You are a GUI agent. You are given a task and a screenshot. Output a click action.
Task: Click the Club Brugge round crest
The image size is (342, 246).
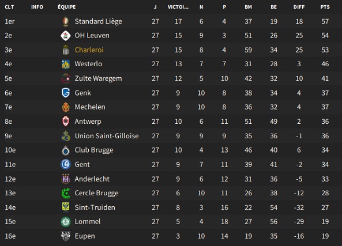66,150
